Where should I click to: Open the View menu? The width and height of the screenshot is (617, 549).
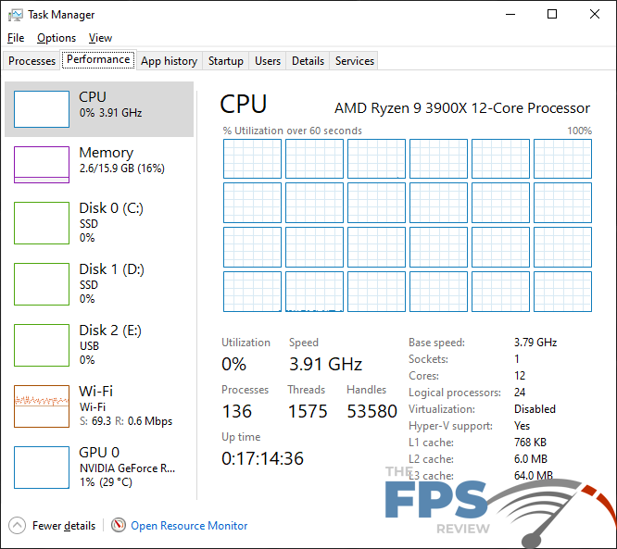pos(100,38)
